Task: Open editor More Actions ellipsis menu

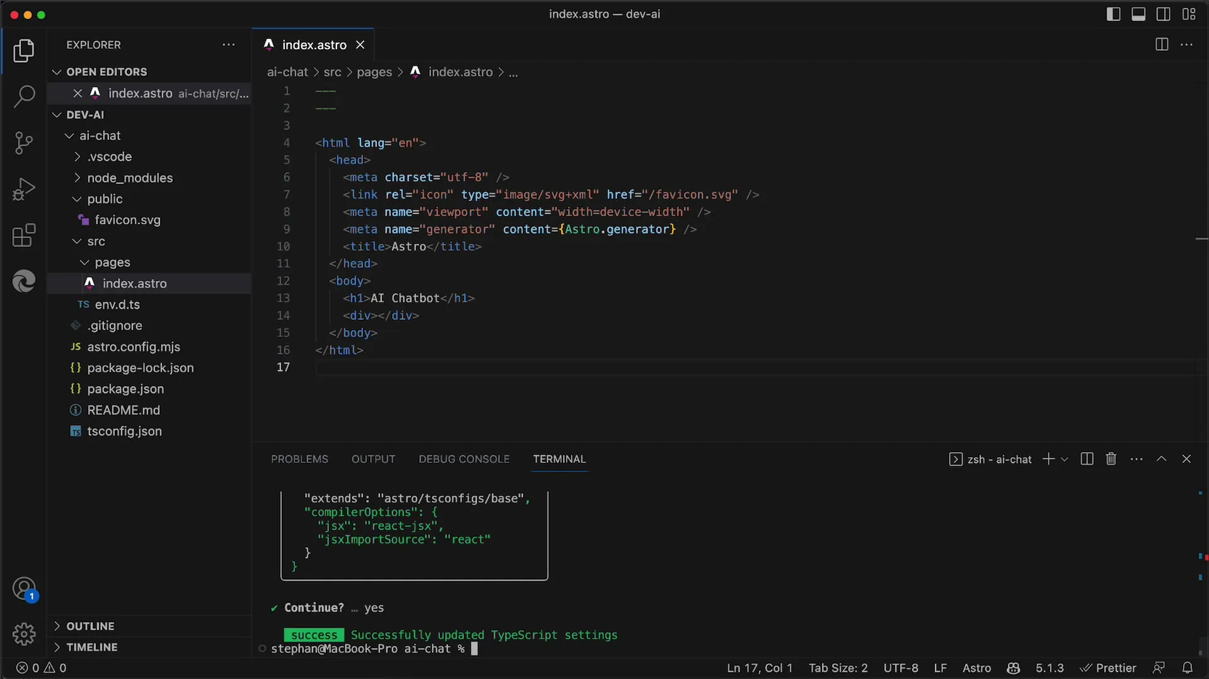Action: 1187,45
